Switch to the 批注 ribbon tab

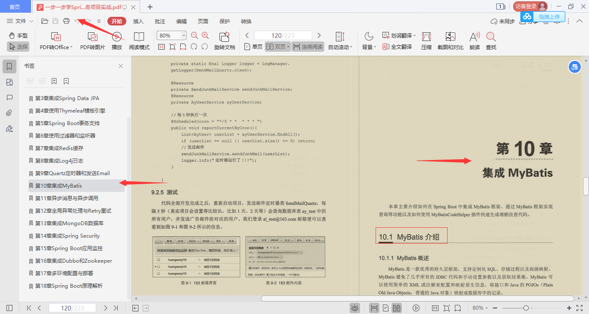coord(160,21)
